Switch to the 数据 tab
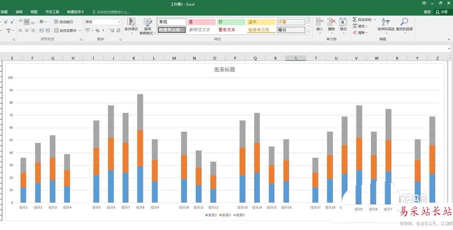453x230 pixels. [4, 12]
